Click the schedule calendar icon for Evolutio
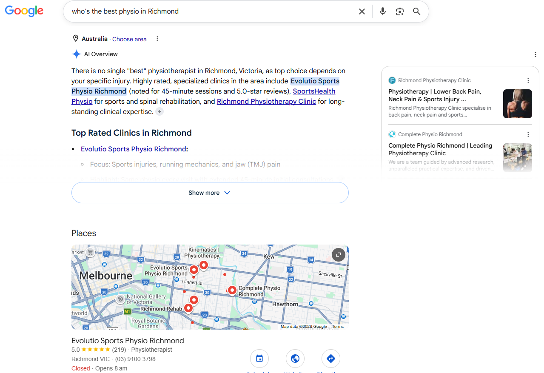This screenshot has width=544, height=373. (x=259, y=359)
